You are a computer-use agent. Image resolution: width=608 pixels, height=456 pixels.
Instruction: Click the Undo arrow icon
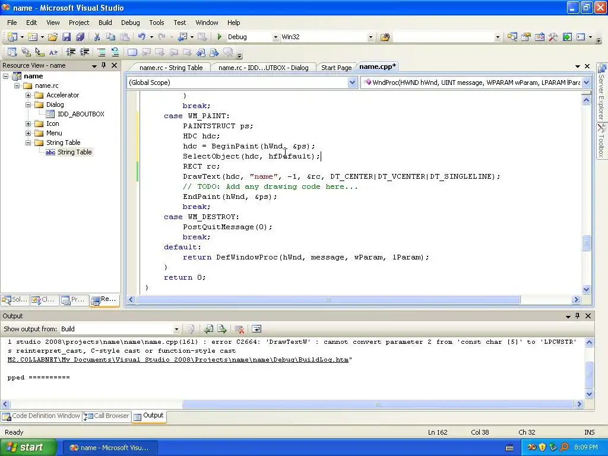(141, 37)
